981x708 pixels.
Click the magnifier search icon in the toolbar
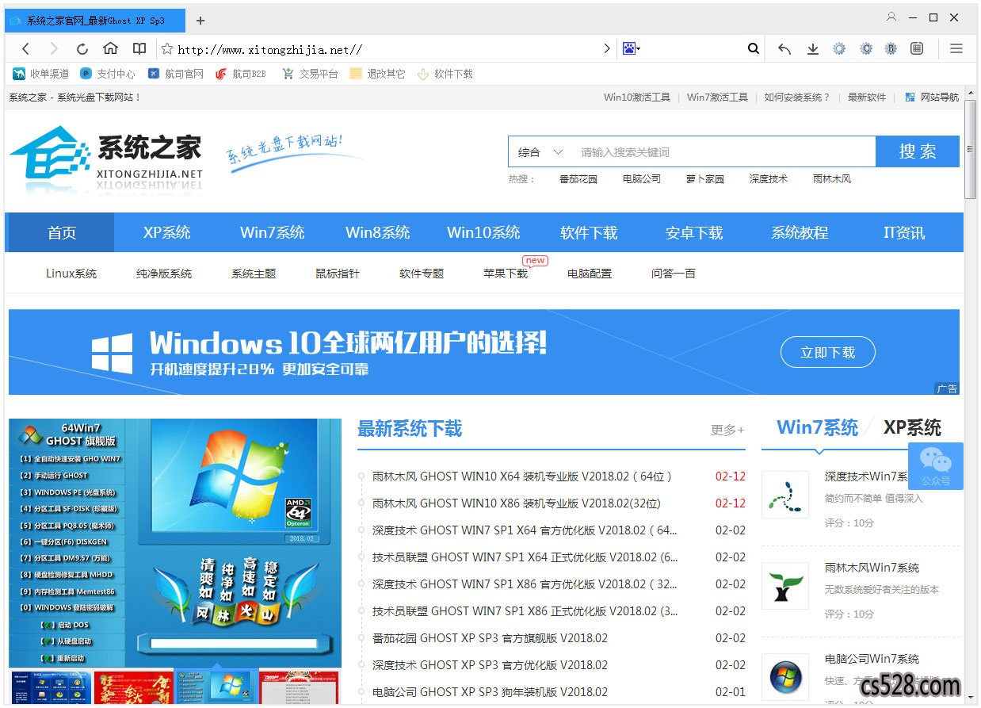click(754, 49)
